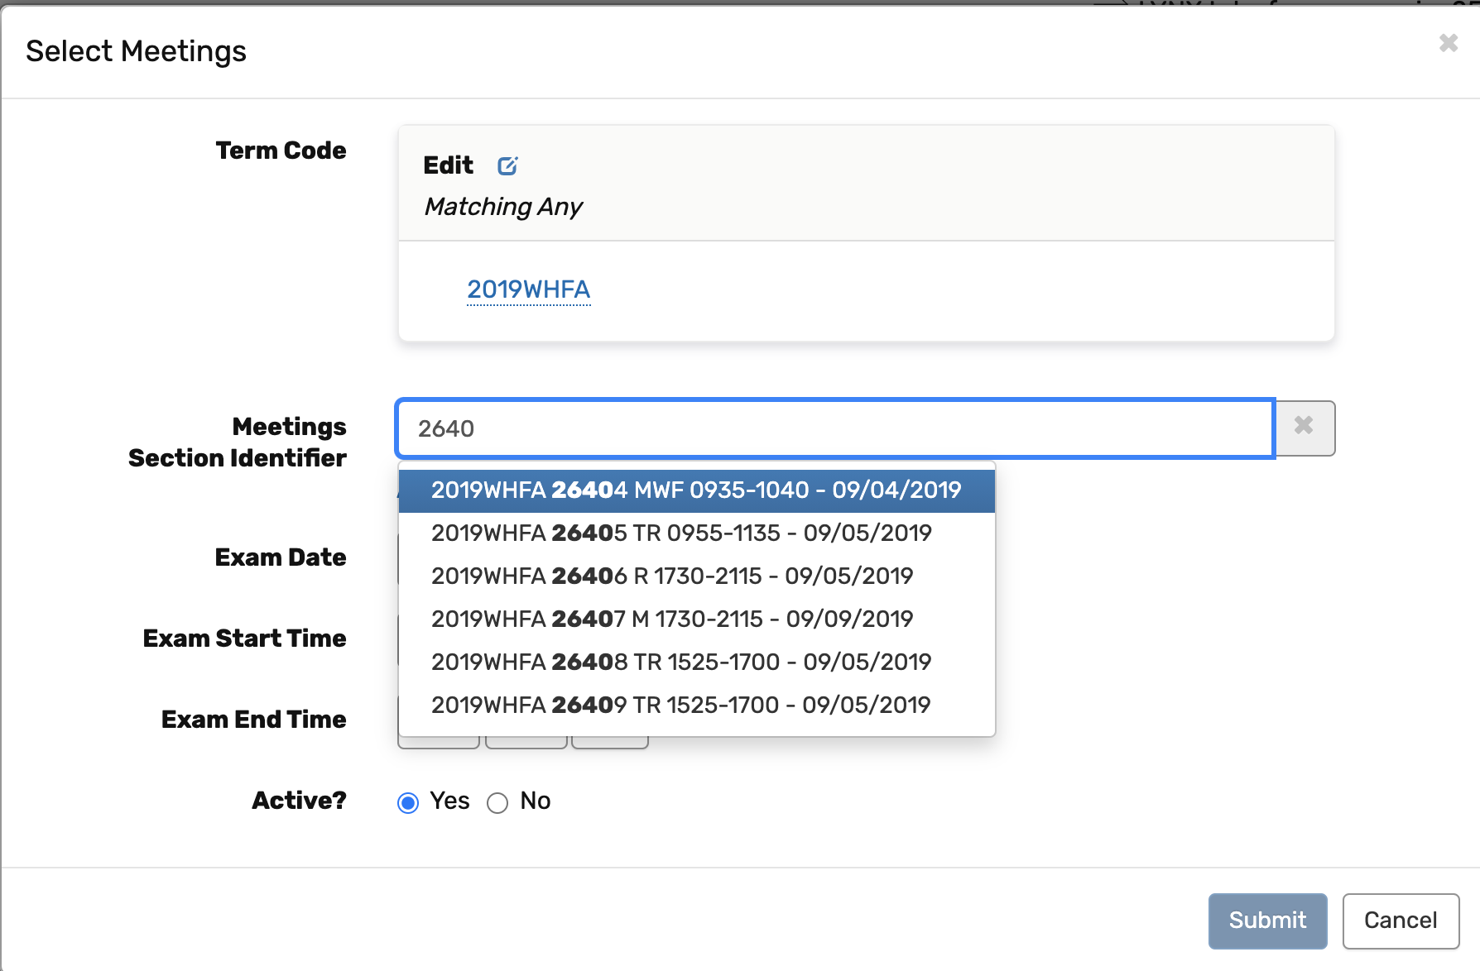Select Yes for Active

tap(408, 803)
